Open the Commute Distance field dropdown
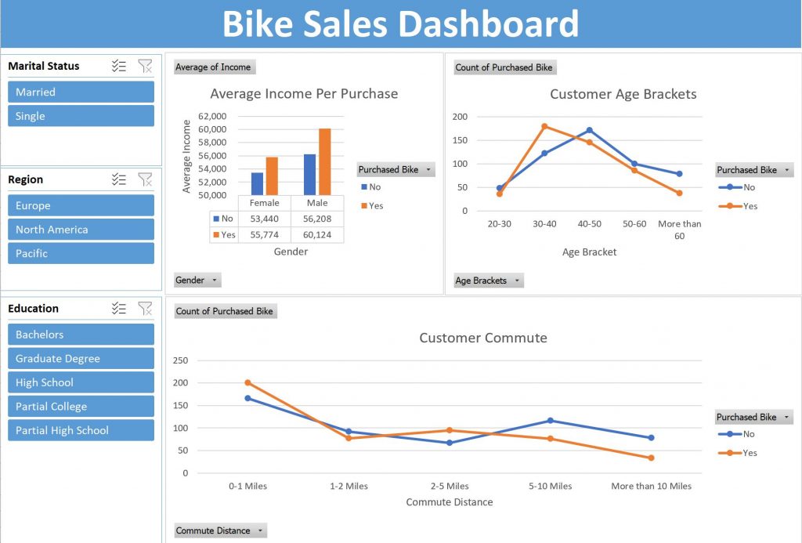The width and height of the screenshot is (802, 543). click(220, 531)
